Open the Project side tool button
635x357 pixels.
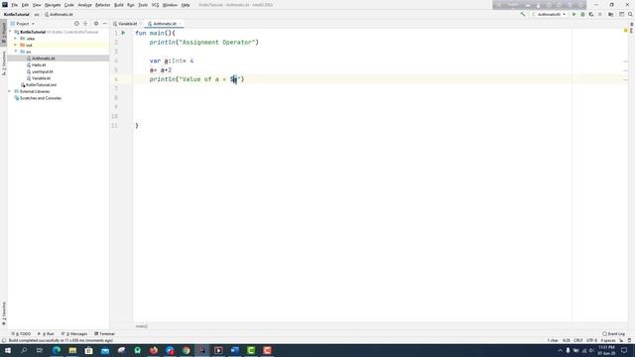tap(4, 32)
